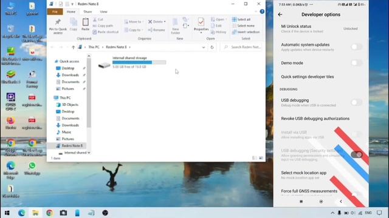Open Quick access in navigation pane
Image resolution: width=389 pixels, height=218 pixels.
67,61
